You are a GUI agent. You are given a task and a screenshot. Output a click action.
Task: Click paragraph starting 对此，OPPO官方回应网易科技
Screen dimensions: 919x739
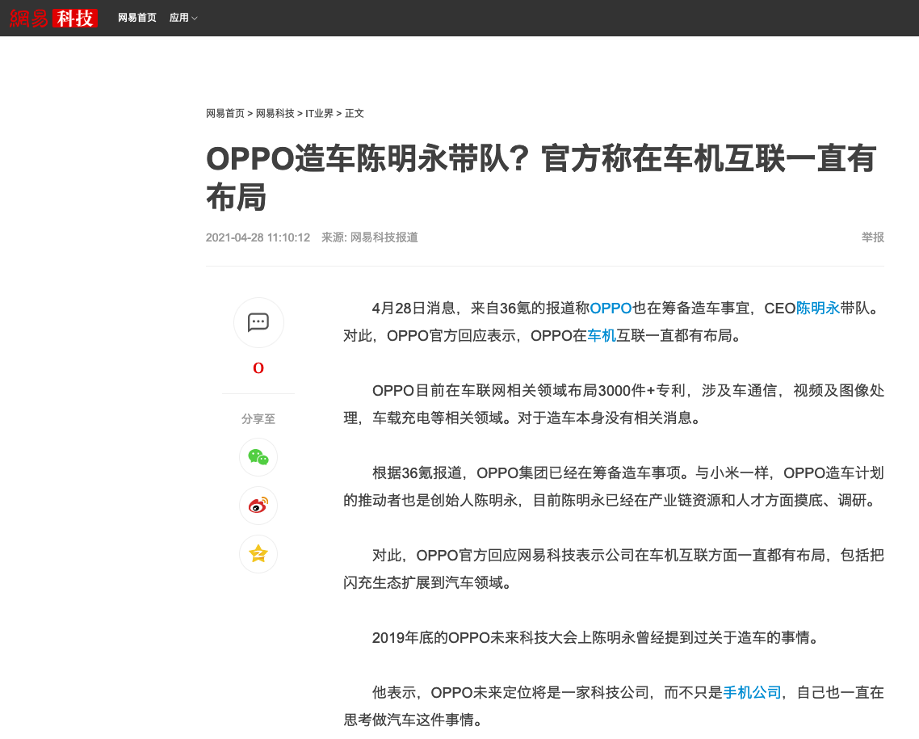tap(614, 569)
